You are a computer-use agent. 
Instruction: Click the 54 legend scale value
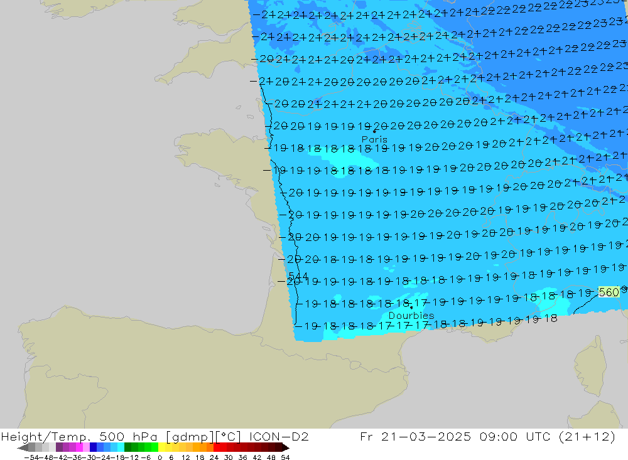285,457
